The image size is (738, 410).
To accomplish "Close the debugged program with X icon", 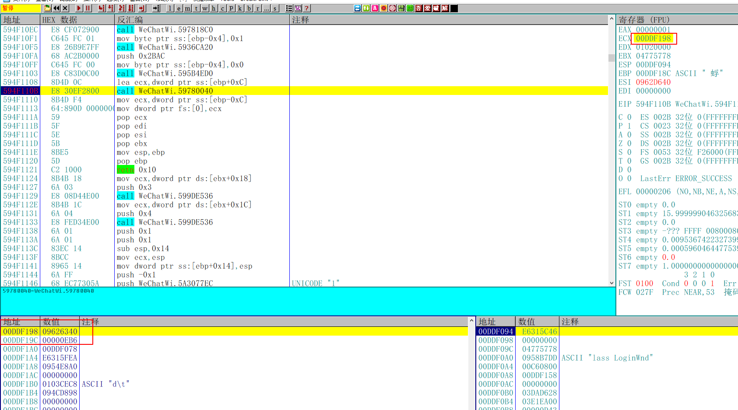I will [x=65, y=8].
